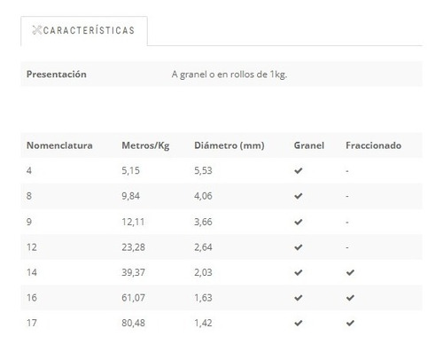443x344 pixels.
Task: Click Granel checkmark for nomenclatura 8
Action: point(299,196)
